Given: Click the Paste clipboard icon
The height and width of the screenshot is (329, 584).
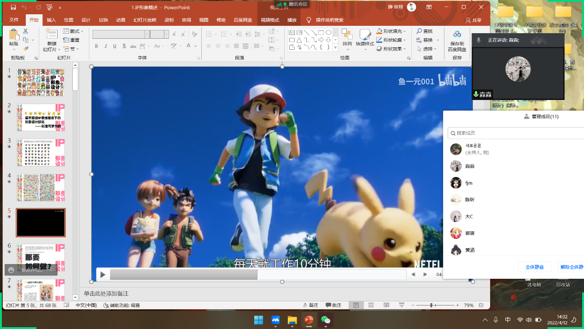Looking at the screenshot, I should point(14,34).
